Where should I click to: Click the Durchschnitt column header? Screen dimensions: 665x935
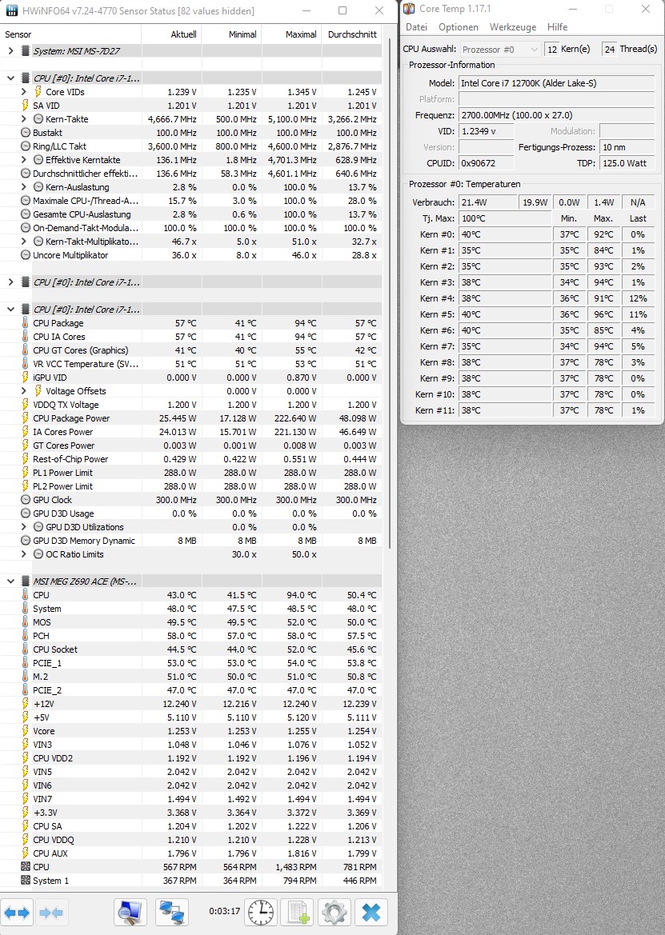(x=352, y=34)
